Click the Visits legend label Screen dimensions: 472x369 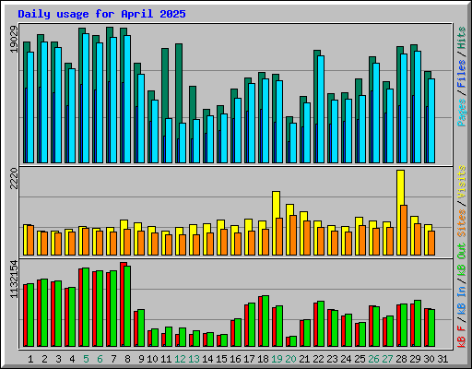pos(462,182)
